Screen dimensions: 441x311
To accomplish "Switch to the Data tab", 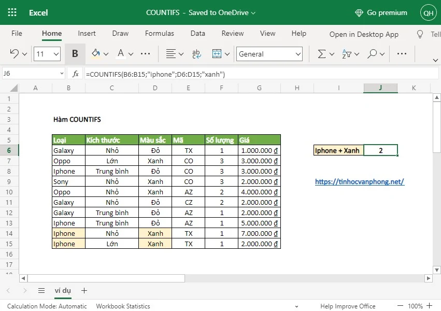I will 198,33.
